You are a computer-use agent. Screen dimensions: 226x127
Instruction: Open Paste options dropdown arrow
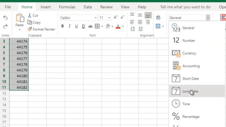[x=20, y=30]
